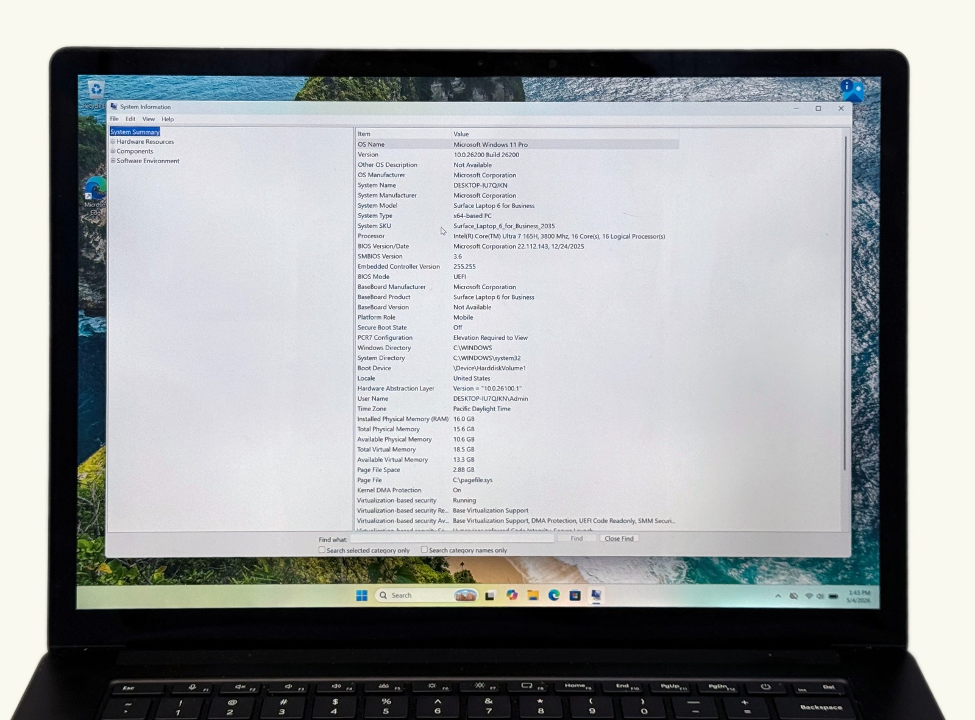Click the Locale value 'United States'
This screenshot has height=720, width=975.
pyautogui.click(x=472, y=378)
